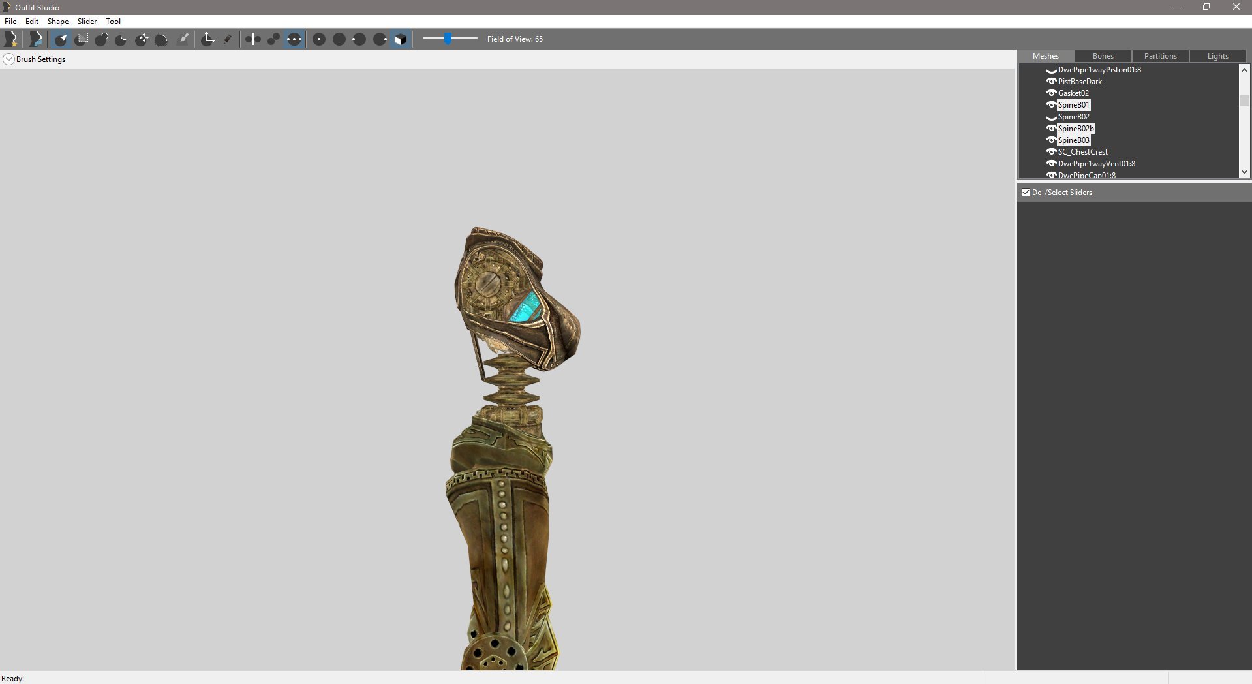
Task: Select the DwePipe1wayVent01:8 mesh name
Action: (1097, 164)
